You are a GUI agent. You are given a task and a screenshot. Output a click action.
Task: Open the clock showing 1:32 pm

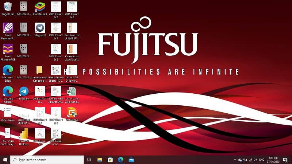coord(273,160)
